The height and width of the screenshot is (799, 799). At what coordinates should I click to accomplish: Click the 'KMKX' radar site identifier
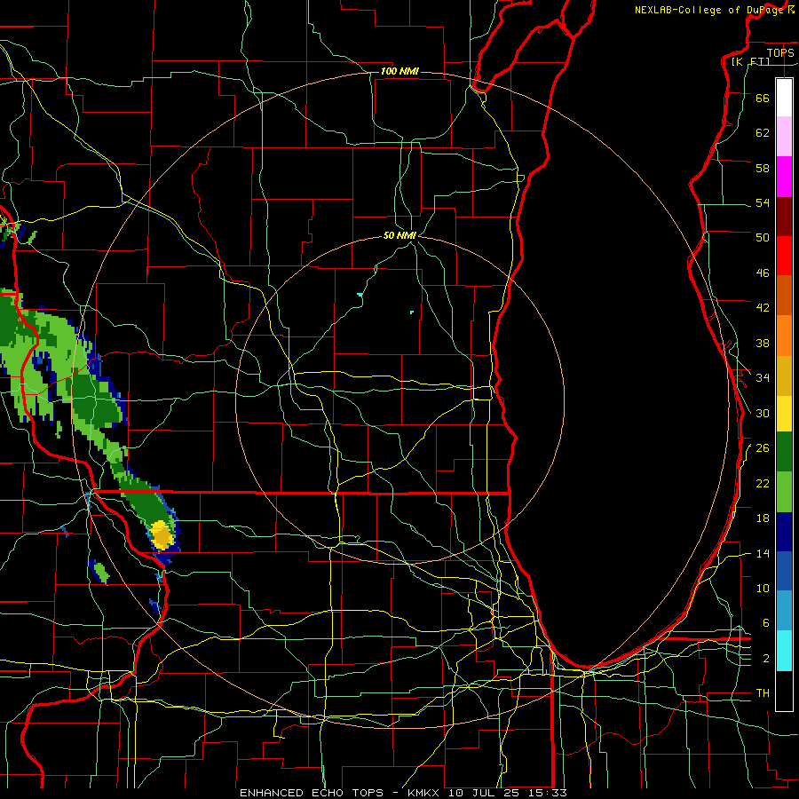point(425,793)
